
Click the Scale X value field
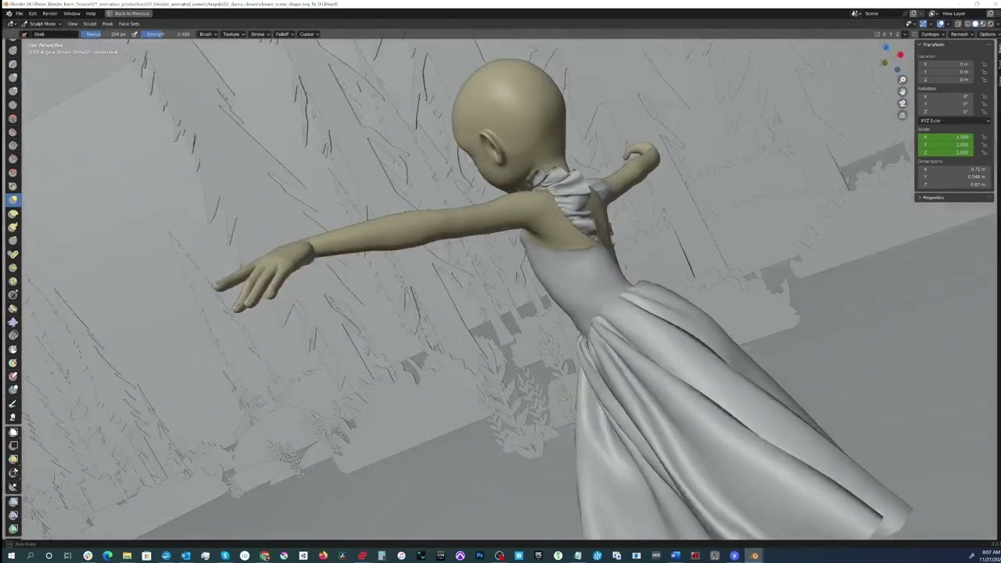tap(946, 138)
